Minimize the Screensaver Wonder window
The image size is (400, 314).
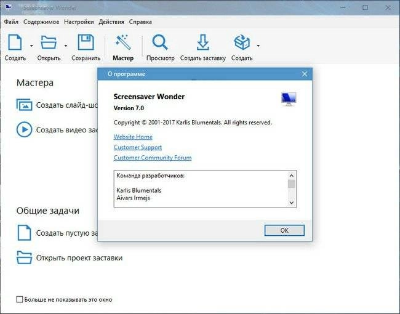(x=343, y=7)
